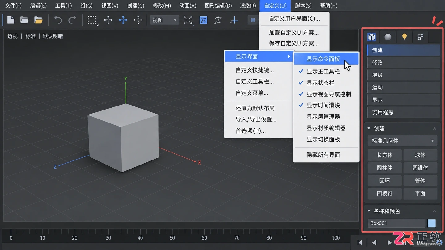Image resolution: width=445 pixels, height=250 pixels.
Task: Enable 显示切换面板 option
Action: click(326, 140)
